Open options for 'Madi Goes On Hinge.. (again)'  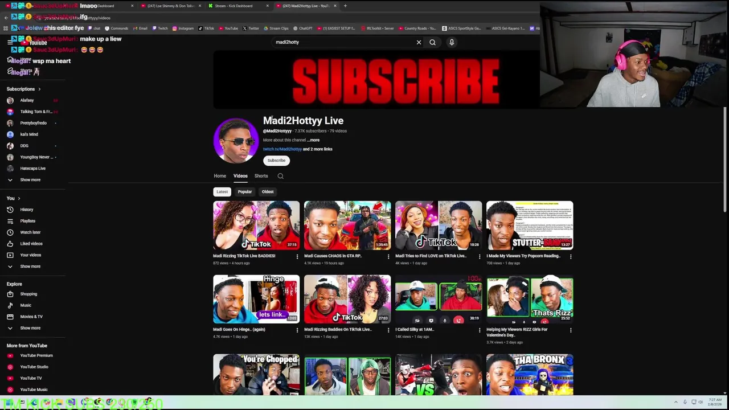coord(297,330)
